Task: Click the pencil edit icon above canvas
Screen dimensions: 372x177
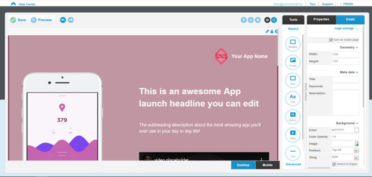Action: coord(267,31)
